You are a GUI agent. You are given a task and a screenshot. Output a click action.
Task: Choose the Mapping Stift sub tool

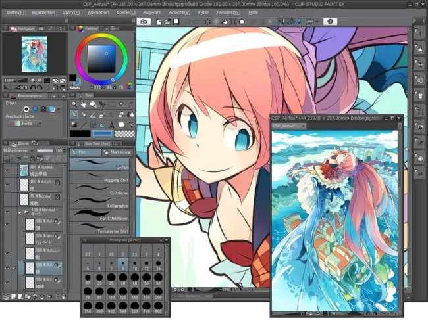(x=99, y=177)
